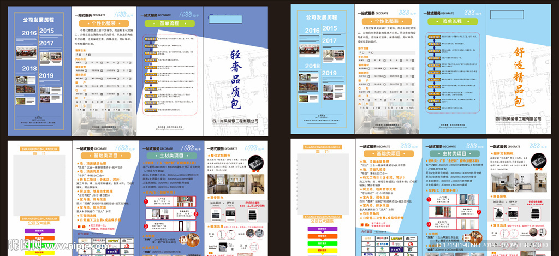Click orange 五大体系 tag in 888 brochure

pyautogui.click(x=322, y=236)
